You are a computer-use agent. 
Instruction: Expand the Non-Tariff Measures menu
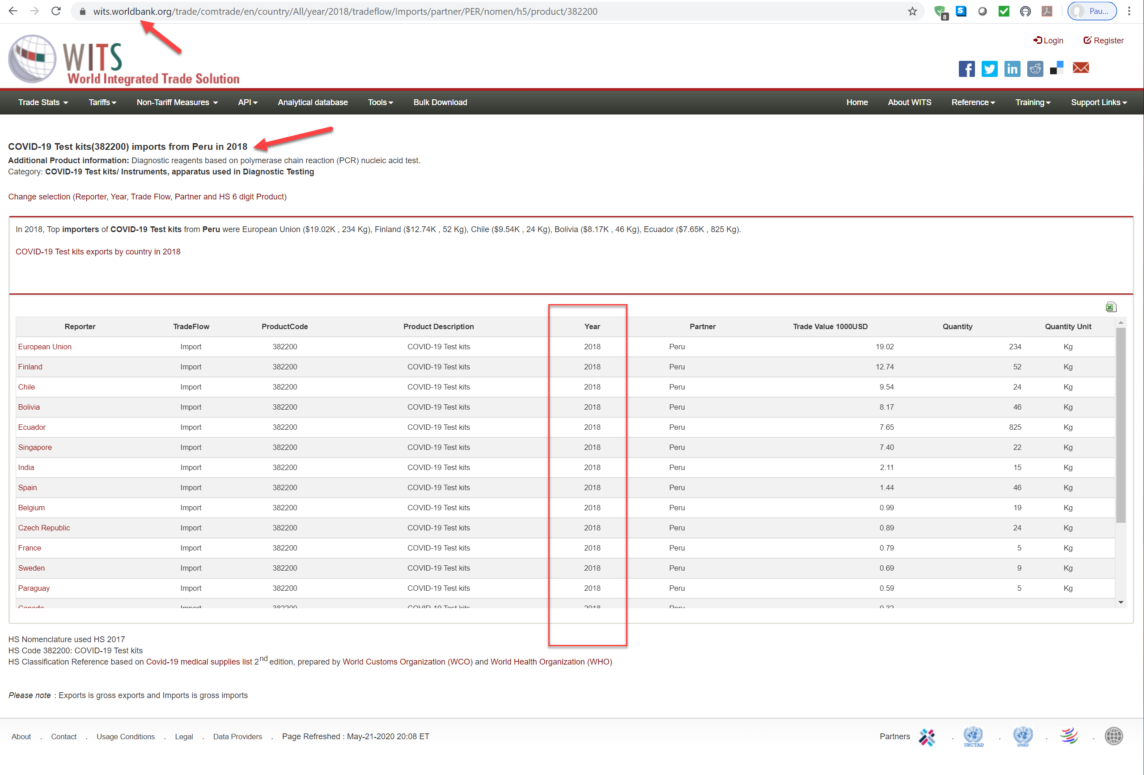[177, 102]
